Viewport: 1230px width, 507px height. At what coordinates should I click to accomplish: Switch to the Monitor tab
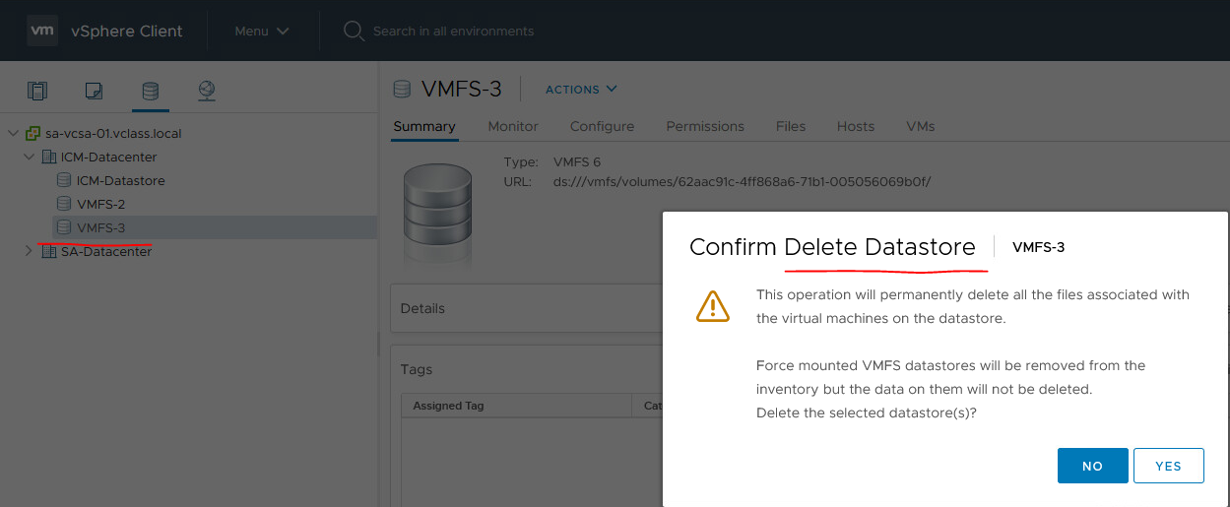click(513, 126)
